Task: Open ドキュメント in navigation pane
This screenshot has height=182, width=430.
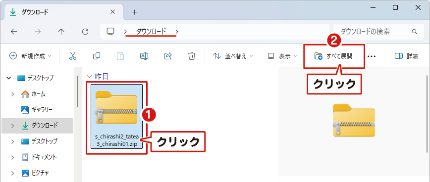Action: point(39,157)
